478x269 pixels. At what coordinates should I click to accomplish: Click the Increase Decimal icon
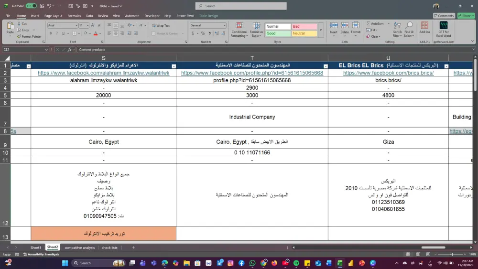pos(217,33)
